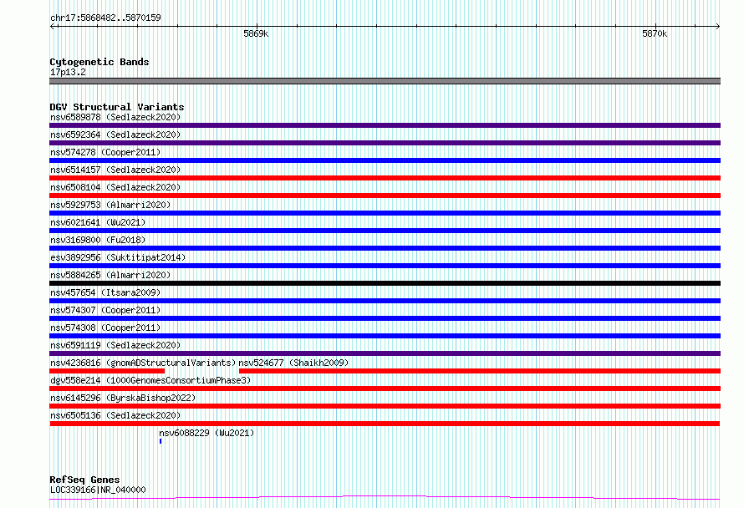Click the blue bar under nsv6021641

[x=385, y=231]
